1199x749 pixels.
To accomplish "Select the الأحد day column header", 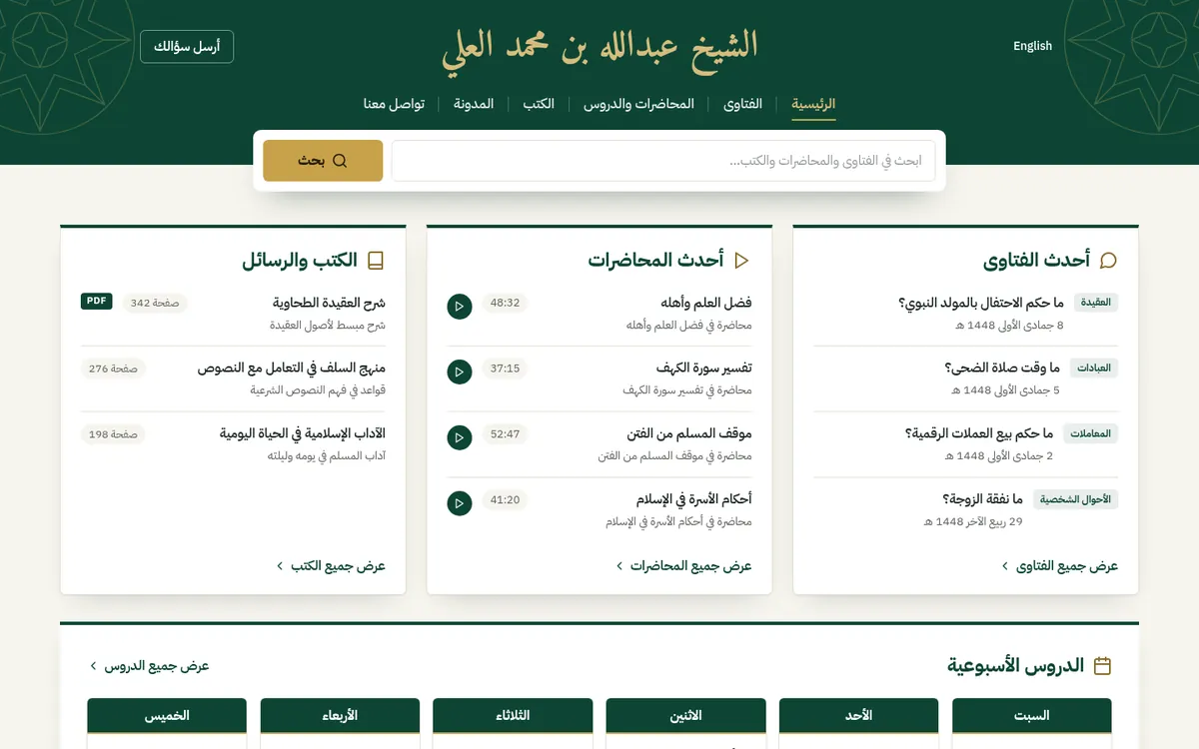I will click(859, 716).
